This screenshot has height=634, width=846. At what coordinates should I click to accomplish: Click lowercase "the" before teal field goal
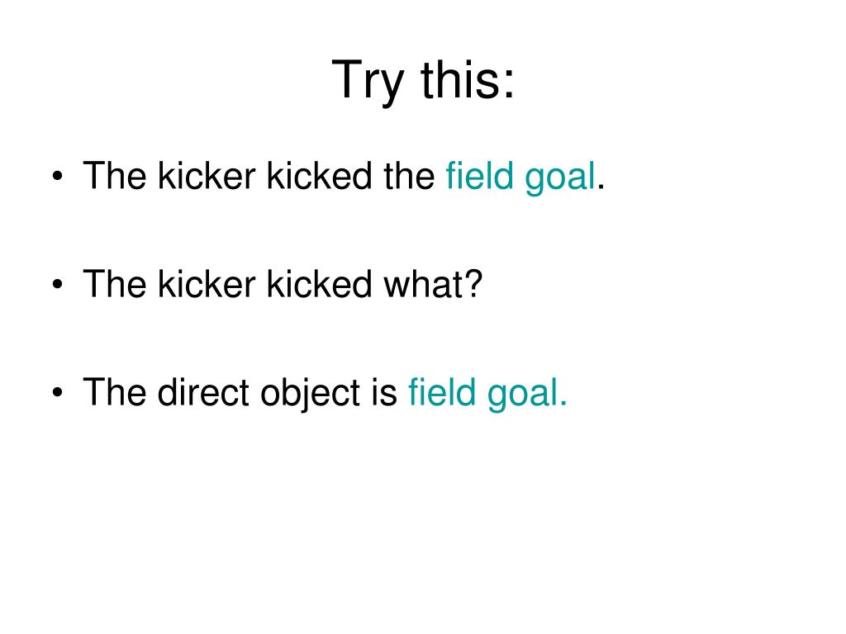tap(409, 176)
